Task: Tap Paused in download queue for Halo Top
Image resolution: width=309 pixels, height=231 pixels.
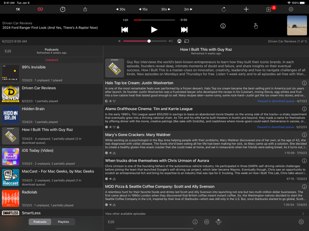Action: pos(276,101)
